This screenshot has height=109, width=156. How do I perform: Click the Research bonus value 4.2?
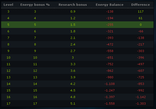pos(73,84)
